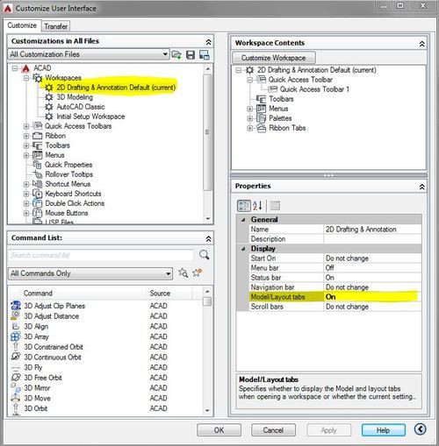This screenshot has width=439, height=446.
Task: Select Mouse Buttons tree item
Action: coord(67,213)
